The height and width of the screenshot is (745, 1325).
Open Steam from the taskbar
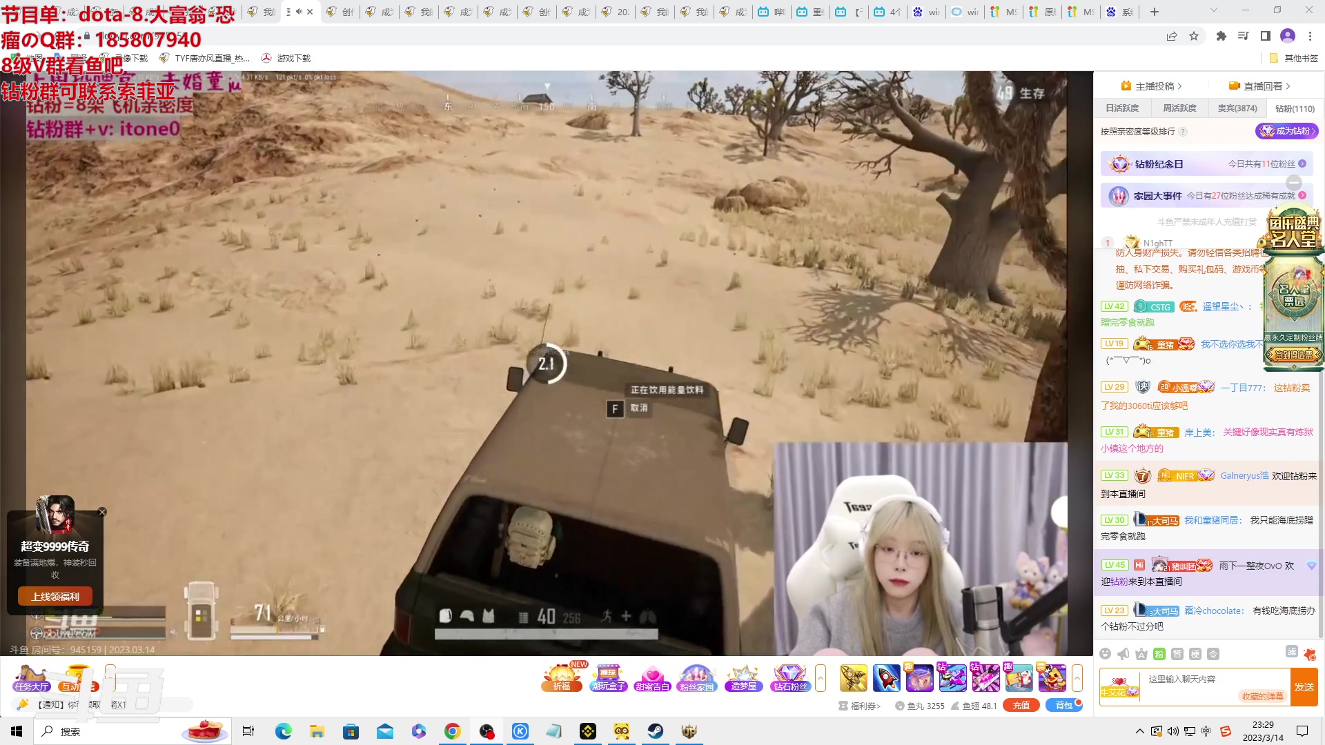656,731
